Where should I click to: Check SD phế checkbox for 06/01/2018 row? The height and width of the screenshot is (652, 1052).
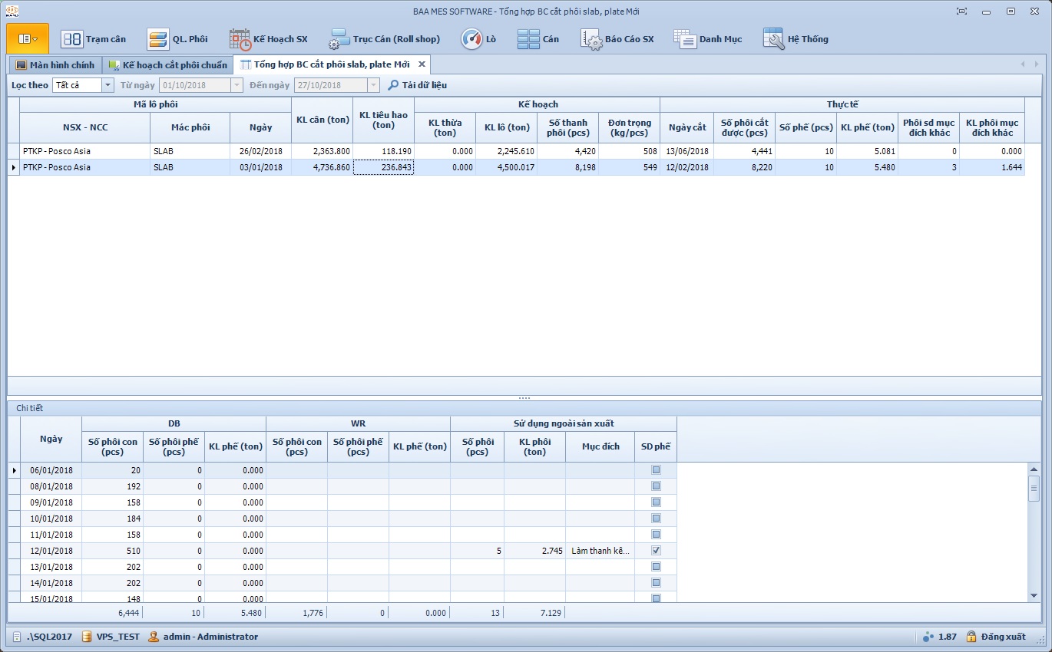pyautogui.click(x=656, y=470)
